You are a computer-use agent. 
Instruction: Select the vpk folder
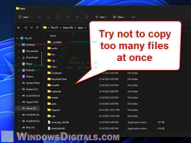click(x=51, y=116)
